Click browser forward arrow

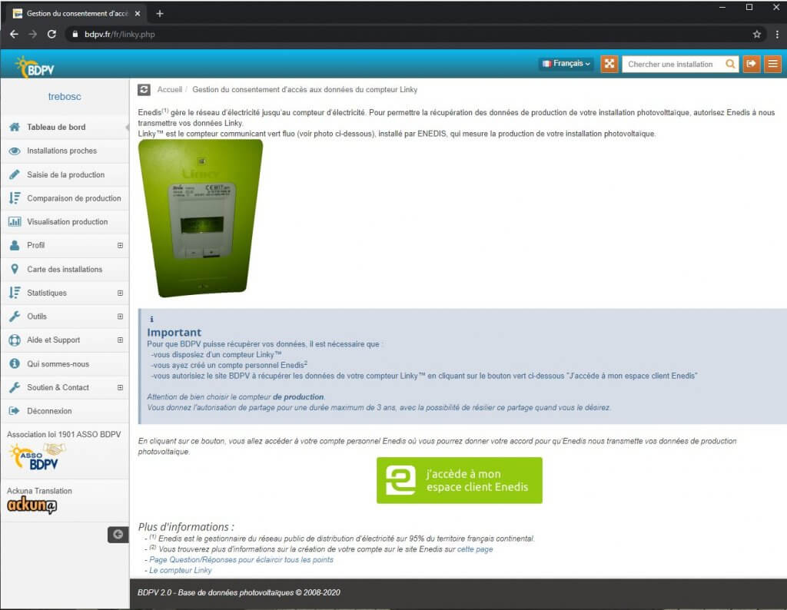click(x=32, y=34)
